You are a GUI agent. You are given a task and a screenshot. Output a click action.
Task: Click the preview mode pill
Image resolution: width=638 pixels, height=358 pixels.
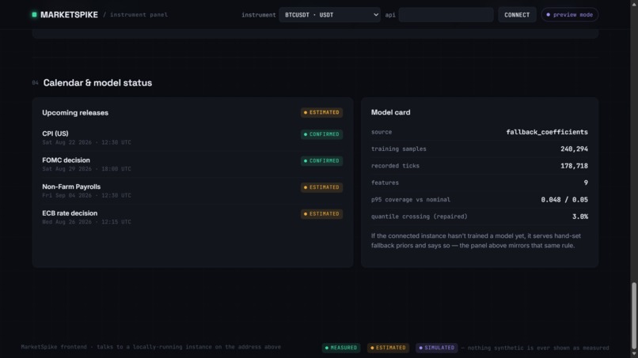[570, 15]
